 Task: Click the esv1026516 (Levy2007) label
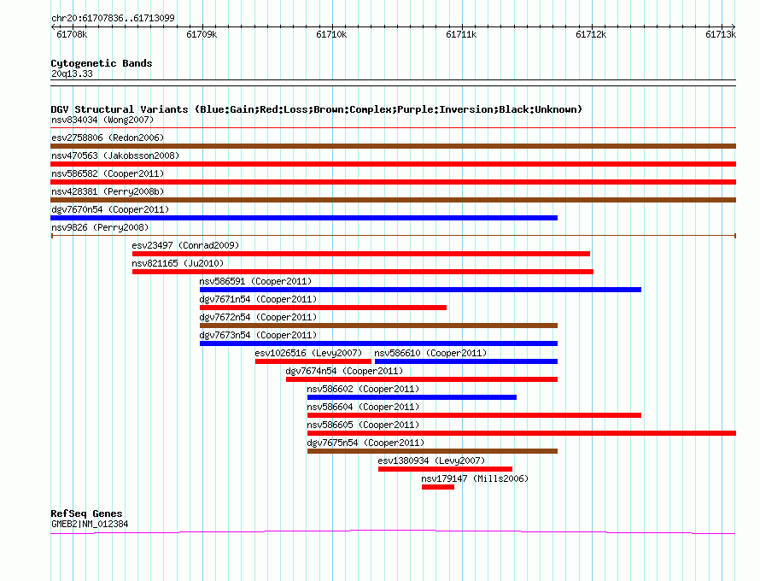click(x=308, y=353)
